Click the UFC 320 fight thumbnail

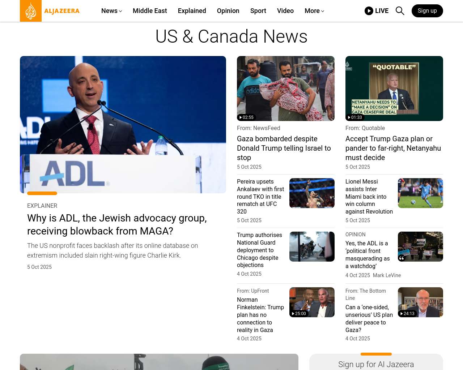coord(312,193)
